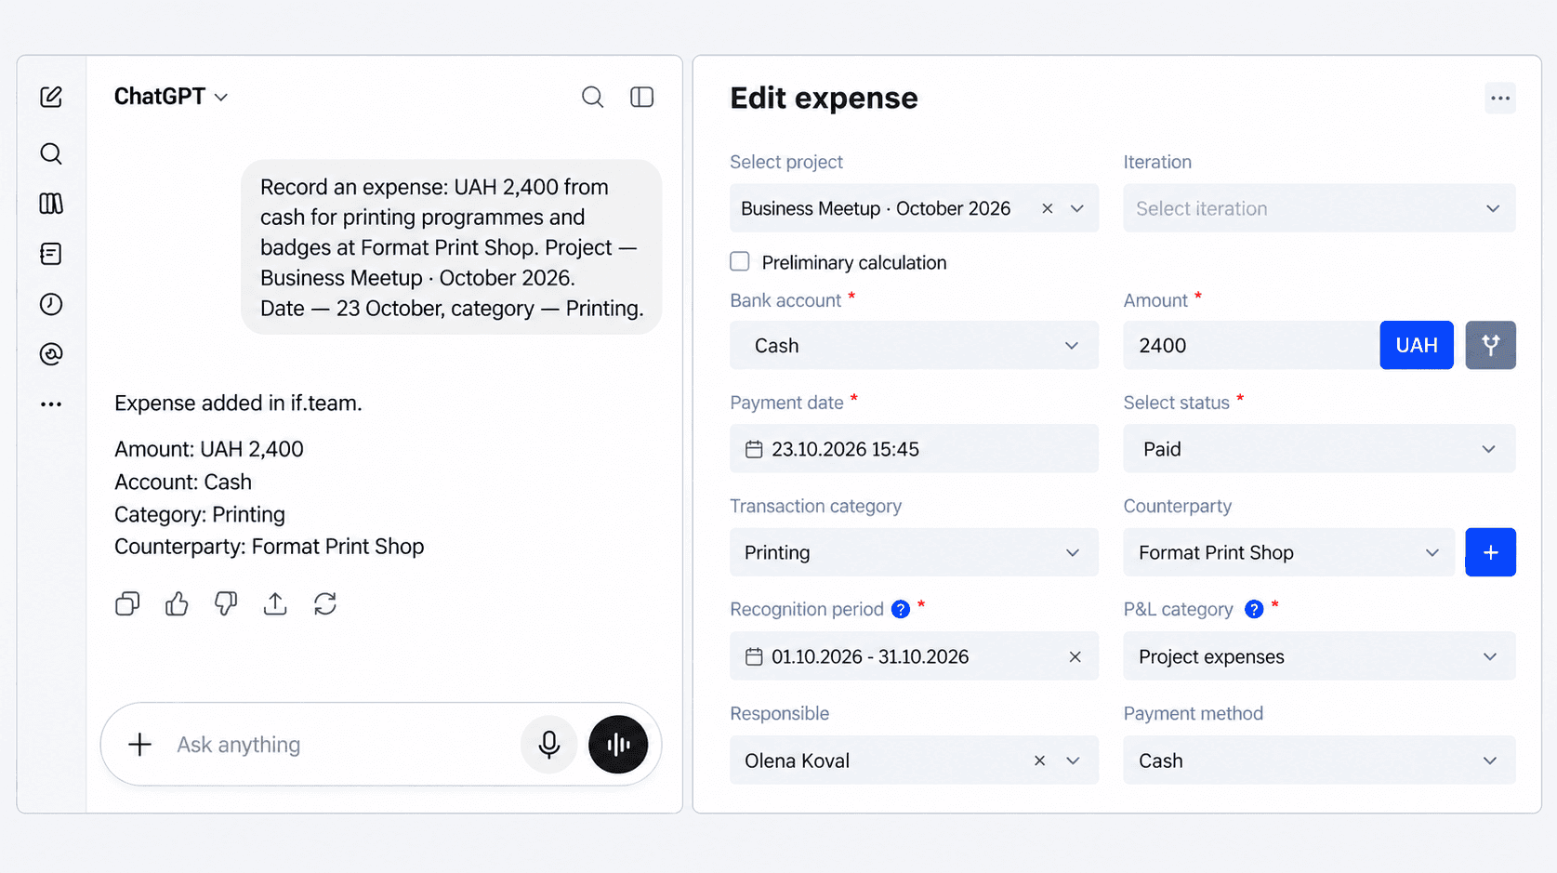Open the Select iteration dropdown
The width and height of the screenshot is (1557, 873).
(1319, 208)
